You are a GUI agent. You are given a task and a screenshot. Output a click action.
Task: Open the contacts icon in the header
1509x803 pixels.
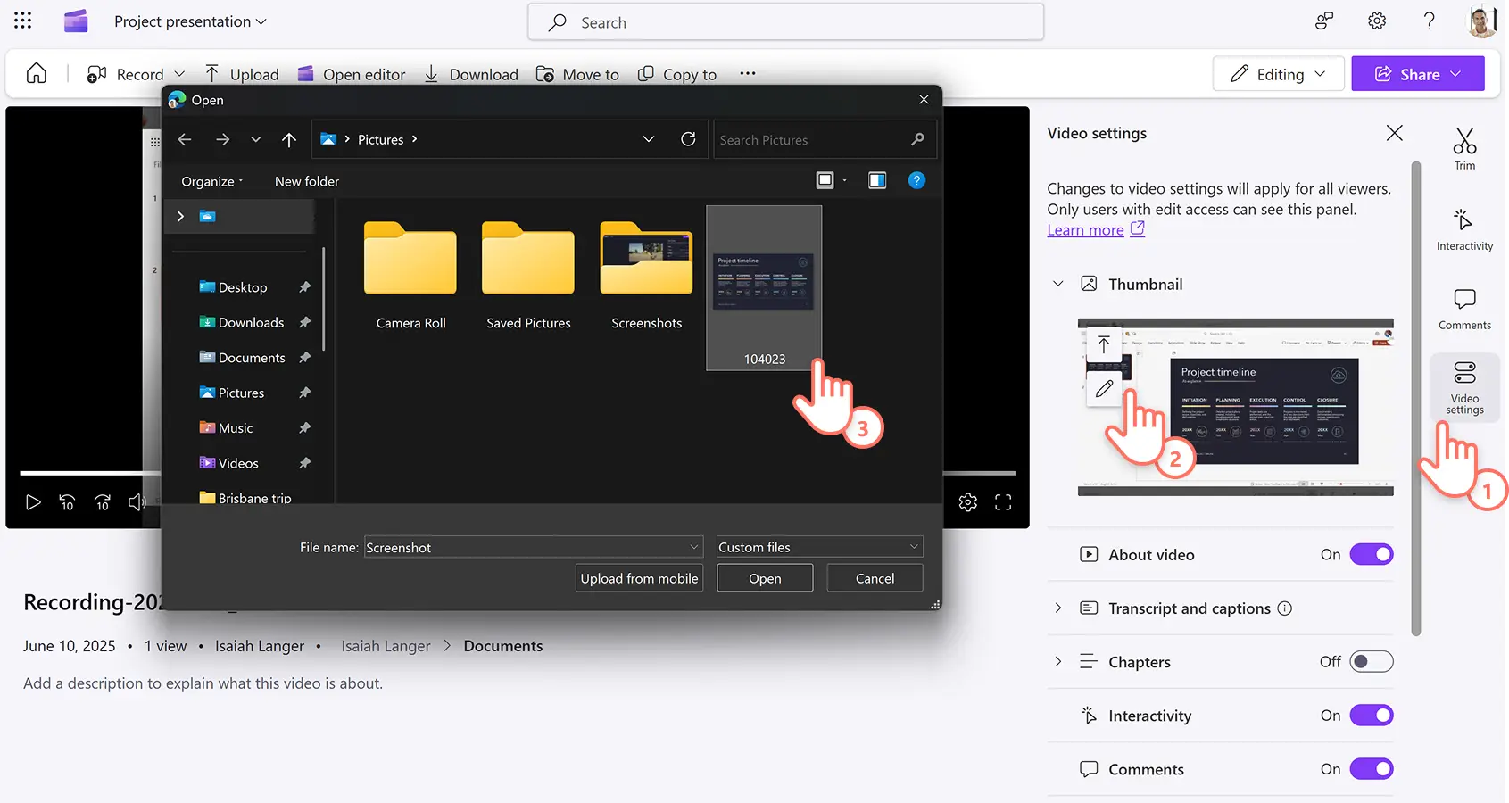(1324, 21)
